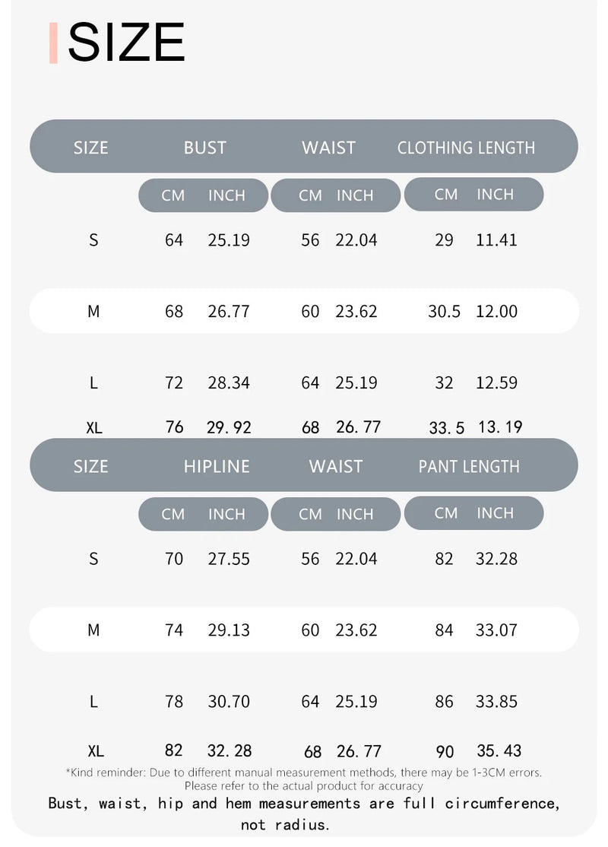
Task: Click the 11.41 clothing length value
Action: pyautogui.click(x=496, y=240)
